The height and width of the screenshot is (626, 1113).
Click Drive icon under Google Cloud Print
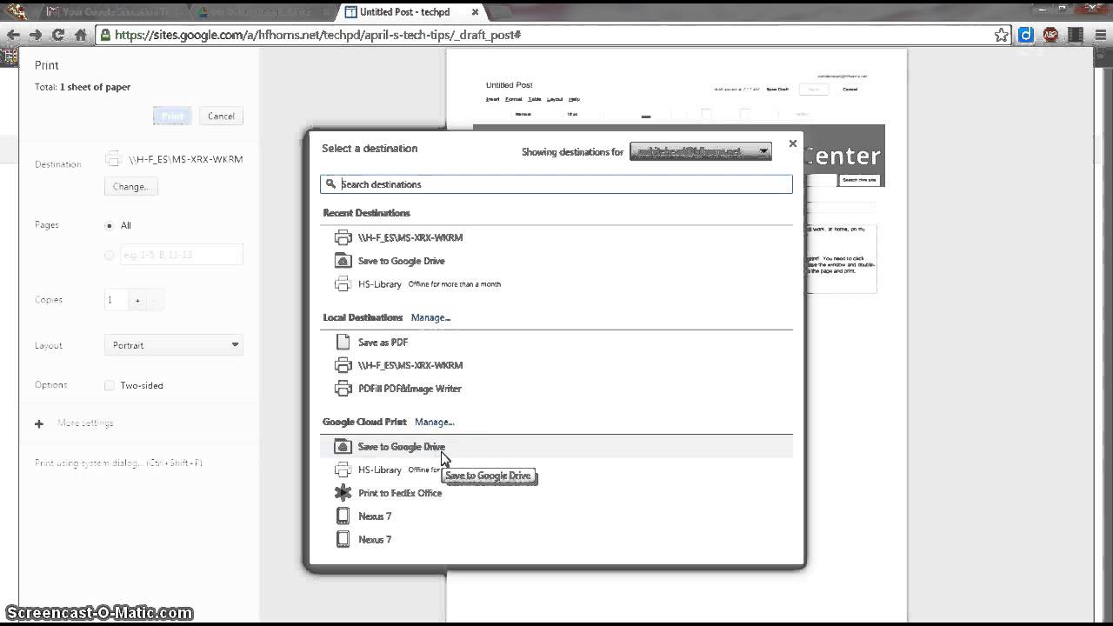343,446
